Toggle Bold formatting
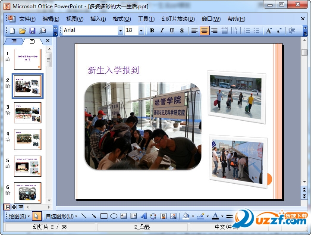This screenshot has height=235, width=311. [152, 31]
